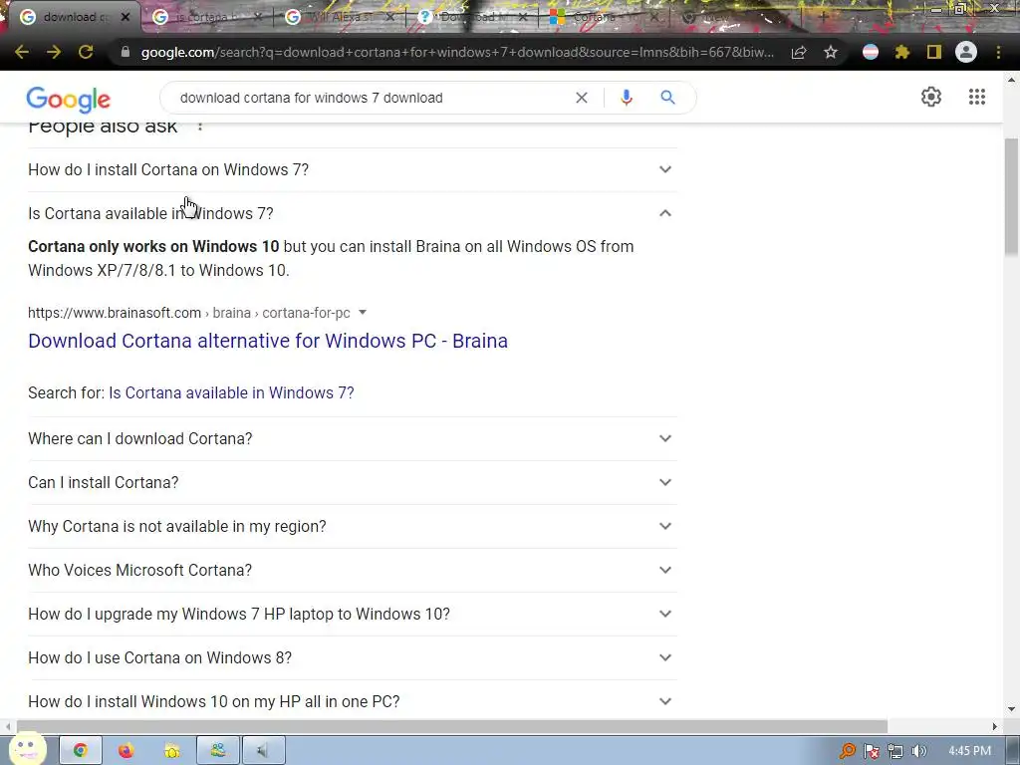This screenshot has width=1020, height=765.
Task: Open the yellow folder taskbar icon
Action: tap(171, 751)
